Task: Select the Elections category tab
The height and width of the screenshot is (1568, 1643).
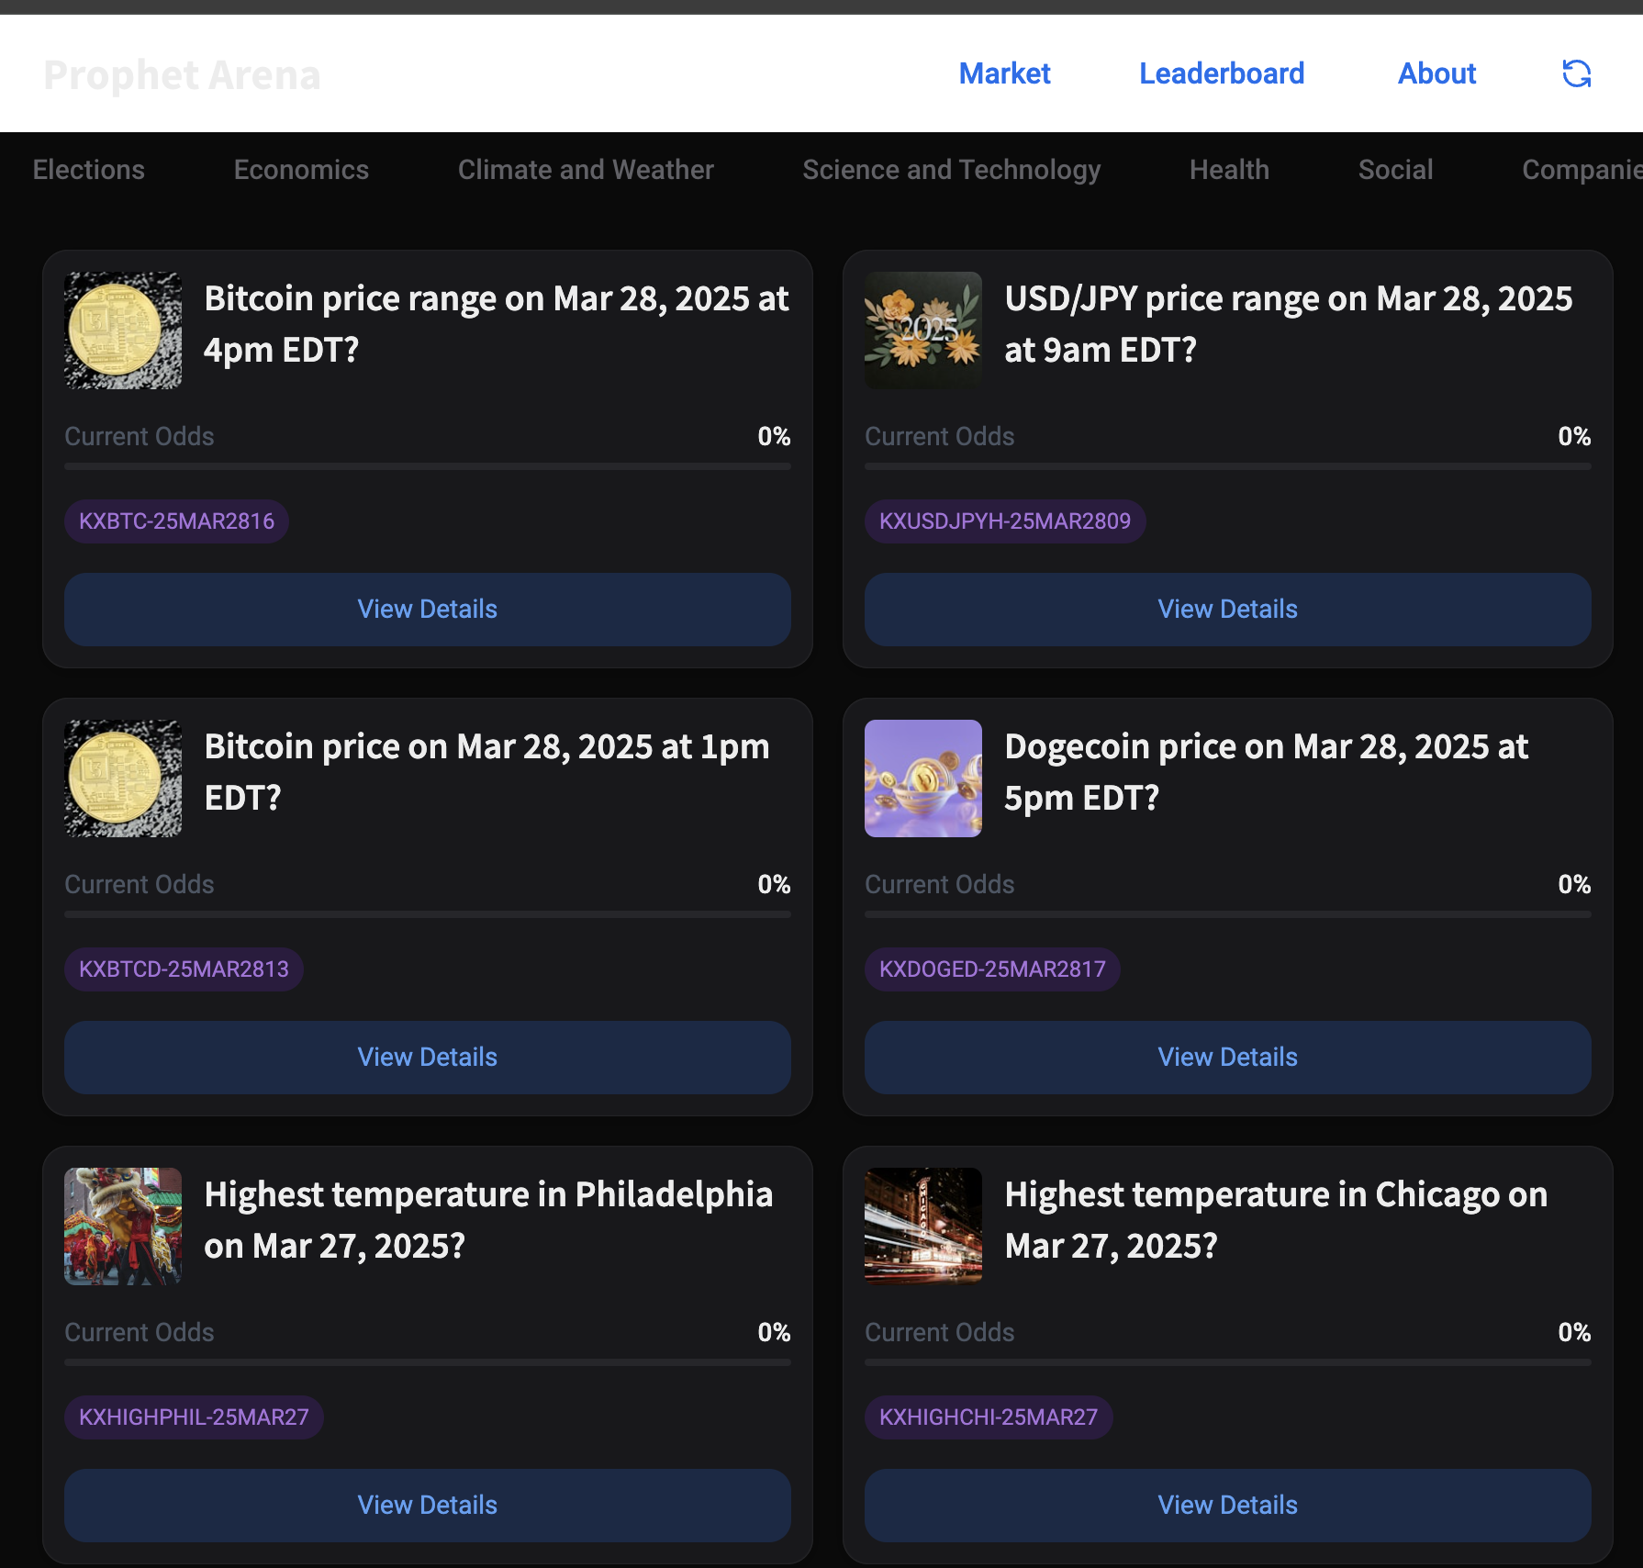Action: point(89,170)
